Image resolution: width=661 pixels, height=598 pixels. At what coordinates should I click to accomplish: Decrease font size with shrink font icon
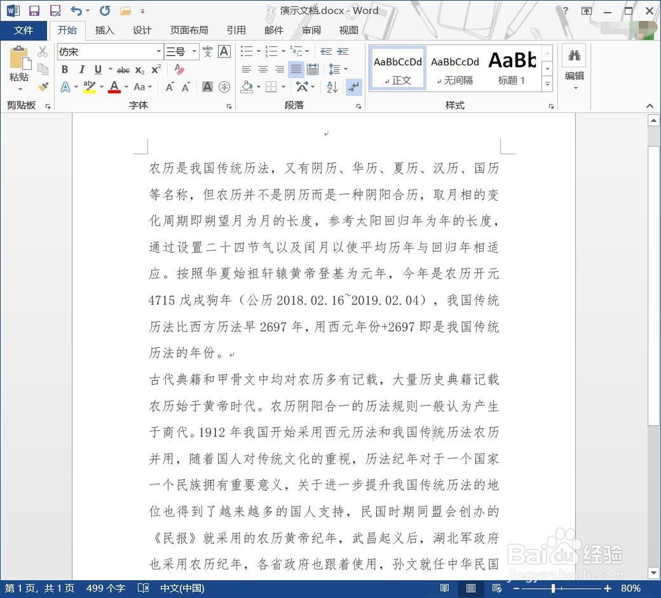[x=186, y=87]
